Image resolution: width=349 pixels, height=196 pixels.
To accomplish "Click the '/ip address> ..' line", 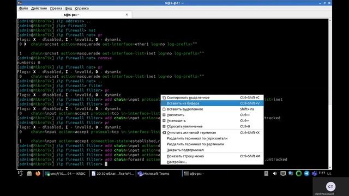I will coord(55,21).
